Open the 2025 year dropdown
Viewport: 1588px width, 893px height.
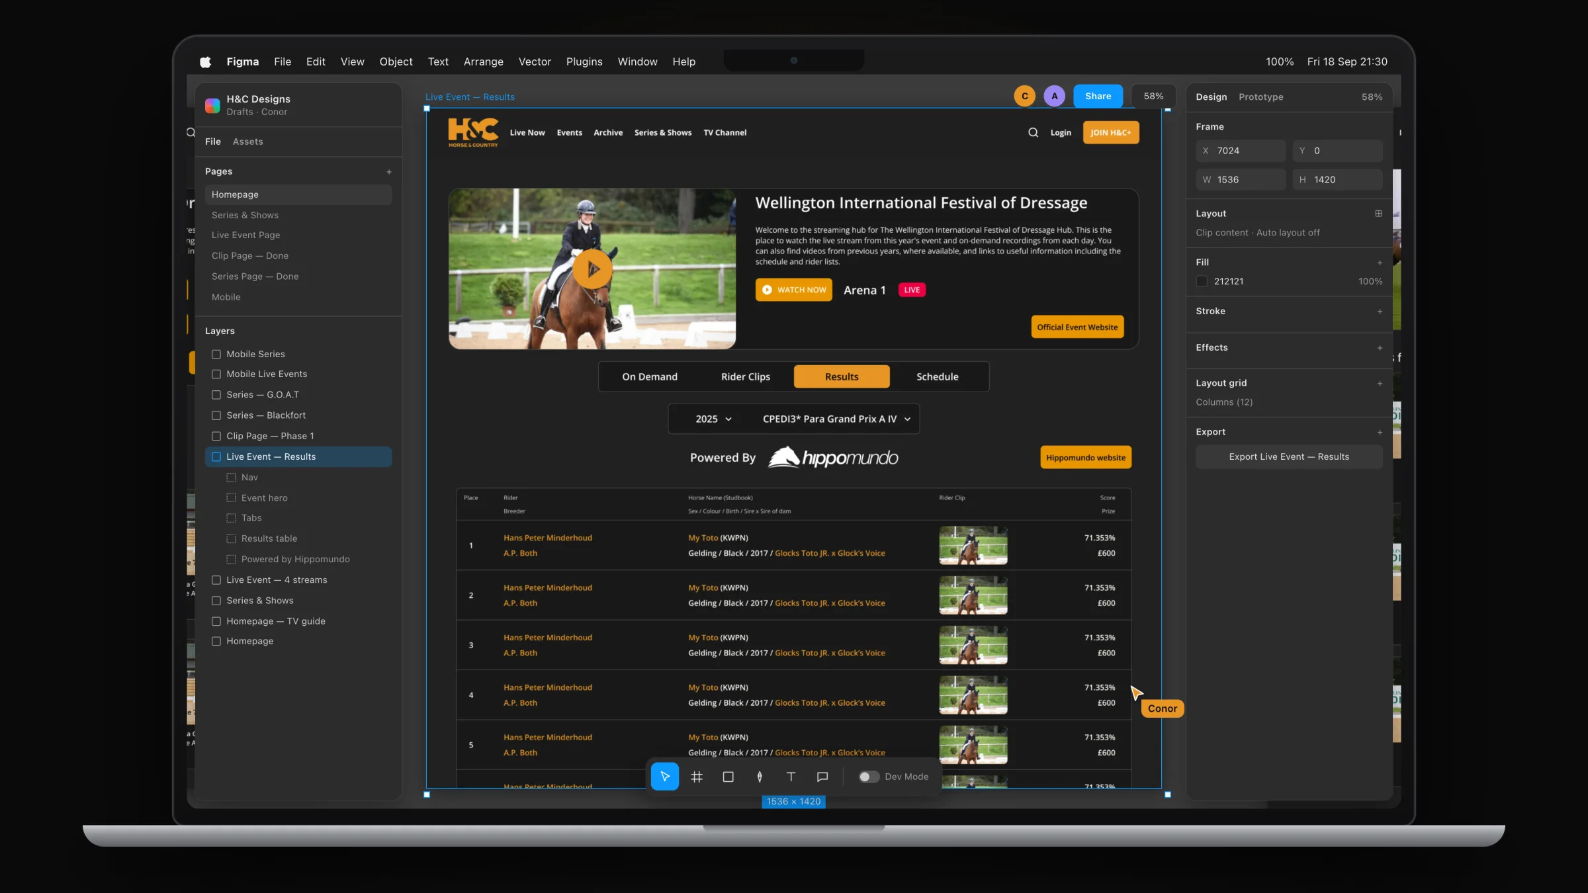pyautogui.click(x=713, y=419)
